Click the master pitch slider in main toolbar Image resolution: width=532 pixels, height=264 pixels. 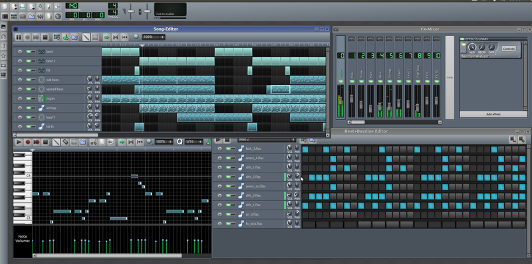tap(147, 11)
